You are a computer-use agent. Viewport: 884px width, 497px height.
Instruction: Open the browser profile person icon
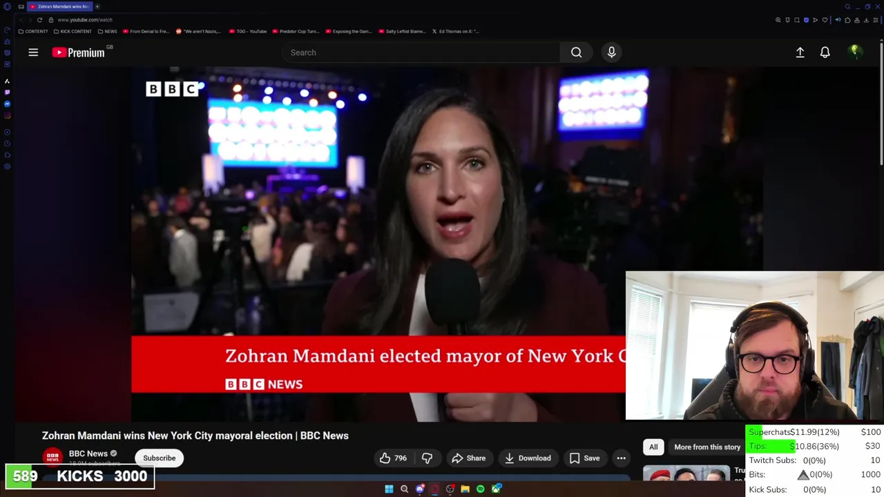(857, 20)
